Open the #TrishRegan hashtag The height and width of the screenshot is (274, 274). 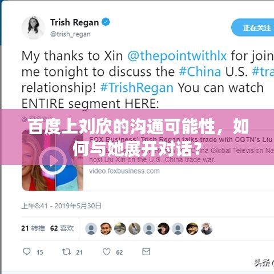(x=137, y=88)
